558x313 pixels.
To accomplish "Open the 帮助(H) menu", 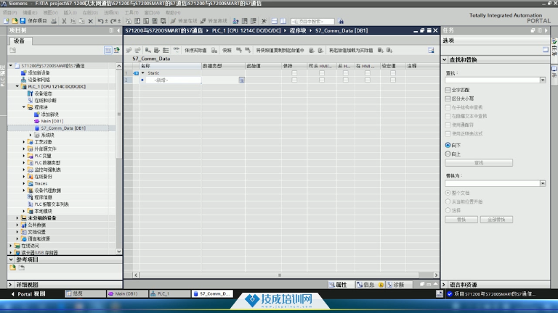I will pyautogui.click(x=173, y=13).
